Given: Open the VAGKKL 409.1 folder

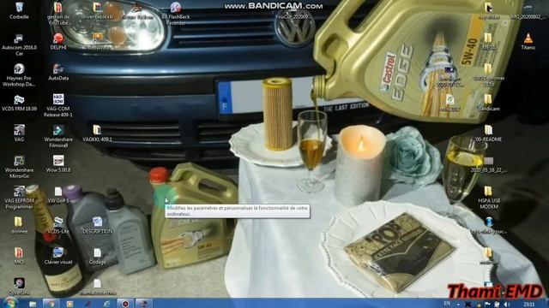Looking at the screenshot, I should [x=97, y=133].
